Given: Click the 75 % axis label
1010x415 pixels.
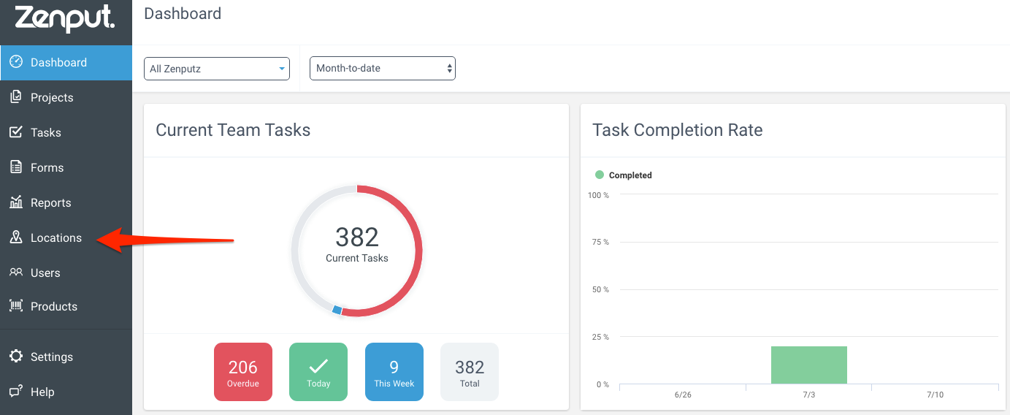Looking at the screenshot, I should (x=600, y=243).
